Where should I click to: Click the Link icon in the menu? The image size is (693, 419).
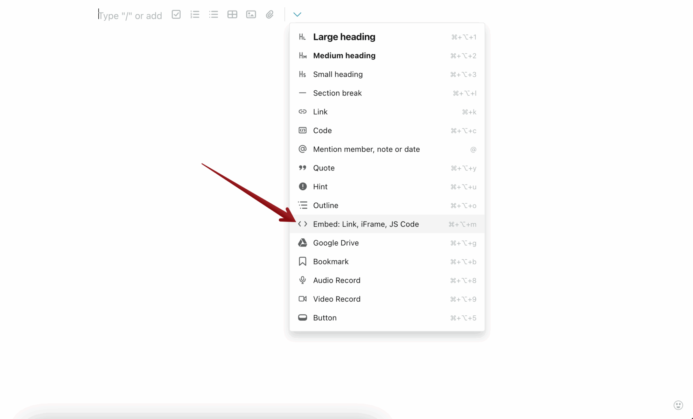tap(302, 112)
